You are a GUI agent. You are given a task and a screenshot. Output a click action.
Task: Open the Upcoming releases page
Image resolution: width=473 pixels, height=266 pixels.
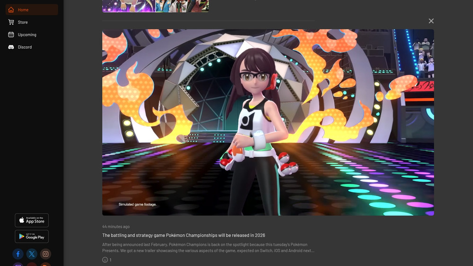(x=32, y=34)
